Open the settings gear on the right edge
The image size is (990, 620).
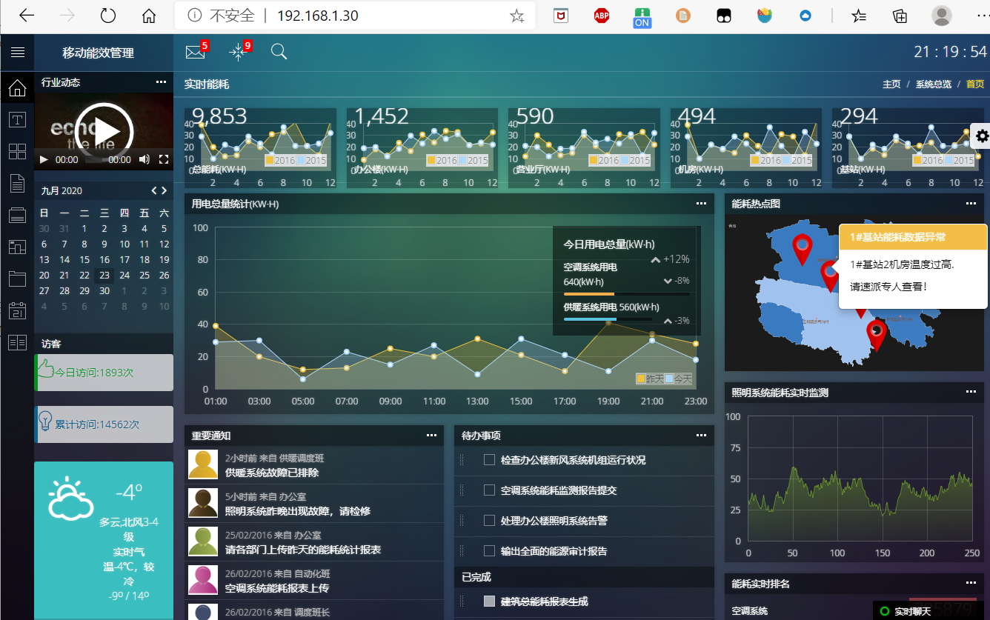point(982,136)
